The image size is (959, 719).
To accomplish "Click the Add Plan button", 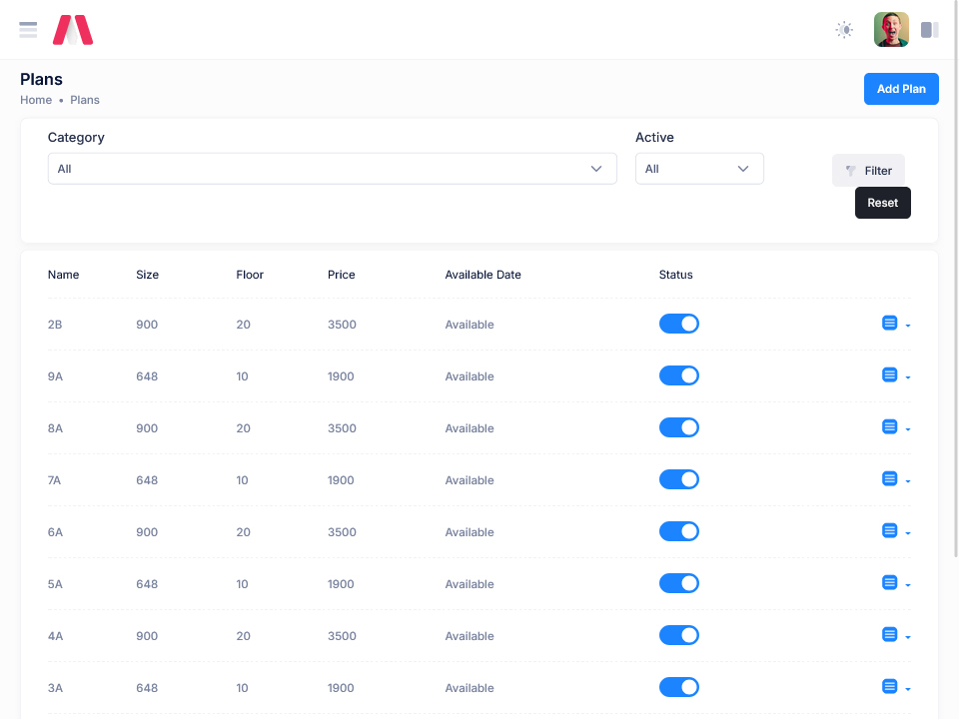I will (x=900, y=89).
